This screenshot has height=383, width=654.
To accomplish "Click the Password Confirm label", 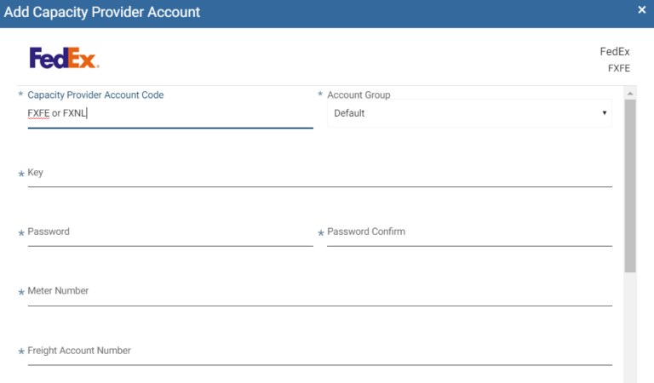I will point(366,232).
